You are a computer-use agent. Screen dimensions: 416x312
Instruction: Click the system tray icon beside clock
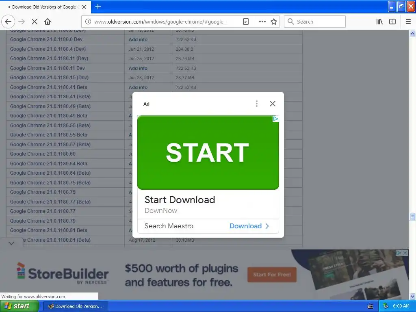pos(386,306)
